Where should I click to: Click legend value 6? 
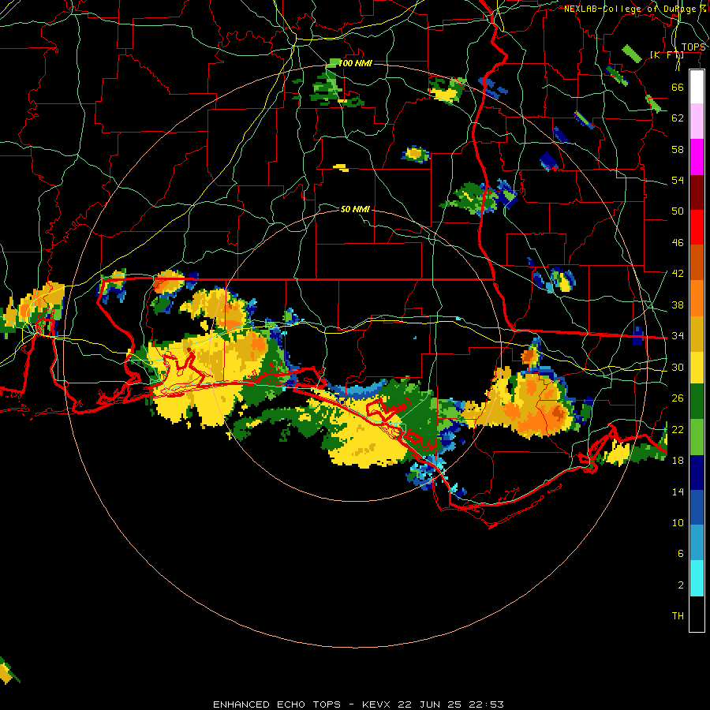tap(680, 553)
